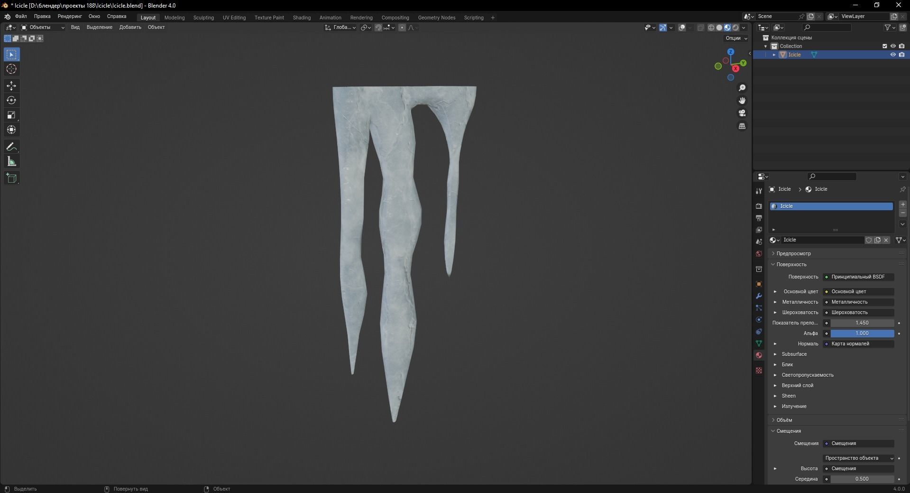Open the Tool properties tab

pos(759,191)
